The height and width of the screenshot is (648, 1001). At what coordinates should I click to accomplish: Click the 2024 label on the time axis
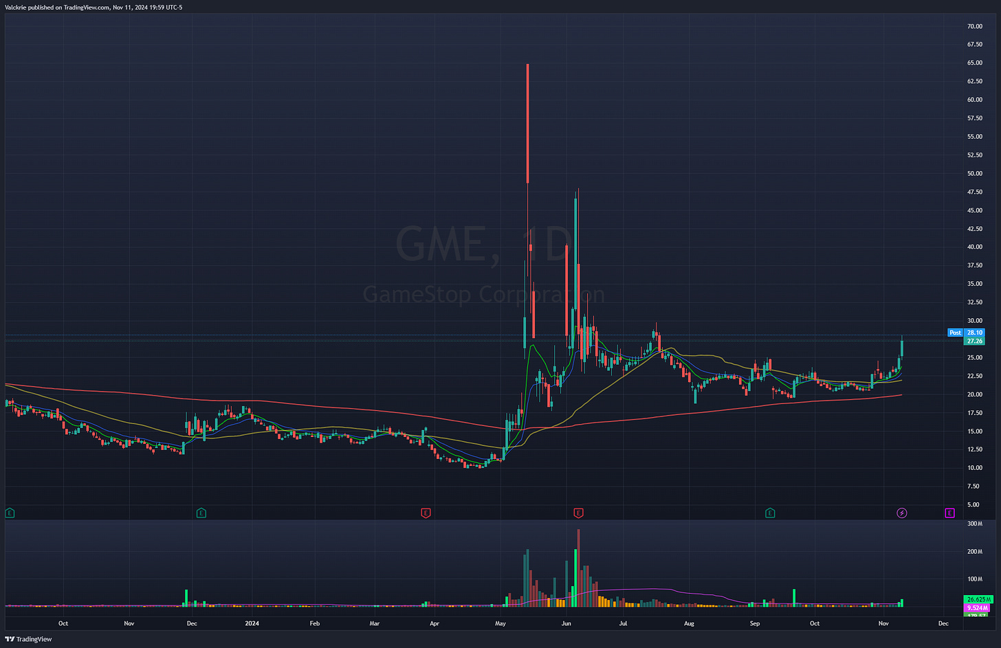252,623
